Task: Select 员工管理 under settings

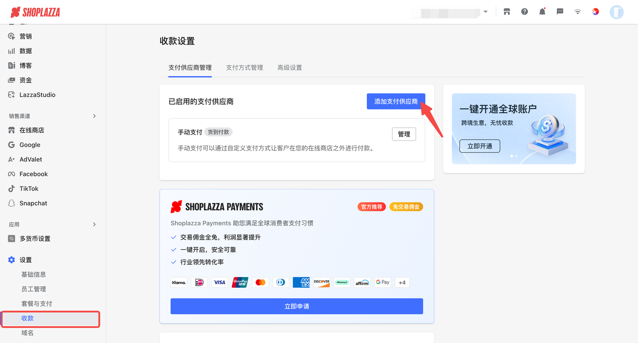Action: pos(33,289)
